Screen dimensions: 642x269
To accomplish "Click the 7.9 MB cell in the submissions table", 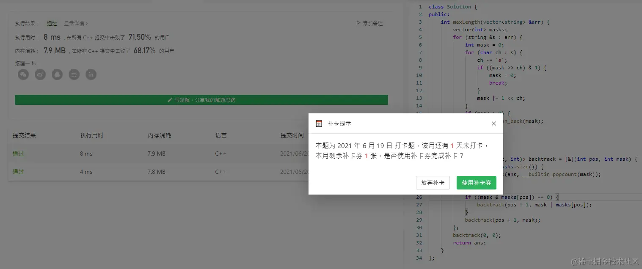I will tap(157, 154).
